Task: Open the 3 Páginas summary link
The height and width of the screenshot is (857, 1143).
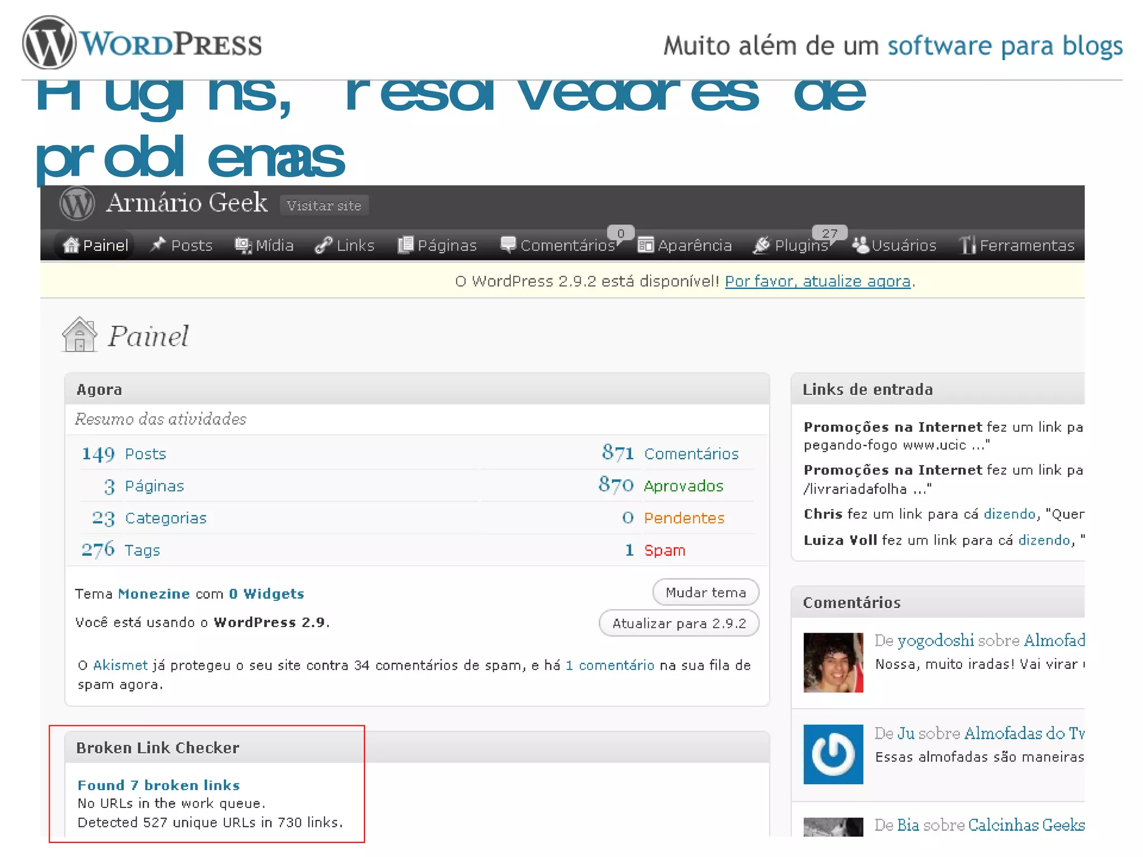Action: [143, 486]
